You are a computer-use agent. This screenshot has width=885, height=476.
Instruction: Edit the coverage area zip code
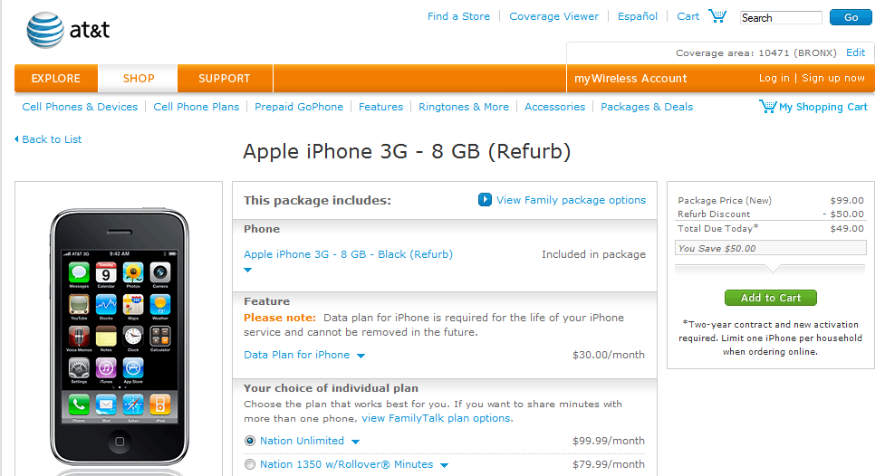[855, 52]
